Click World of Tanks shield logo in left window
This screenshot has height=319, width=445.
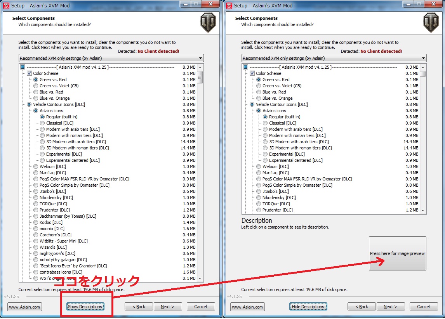point(208,23)
